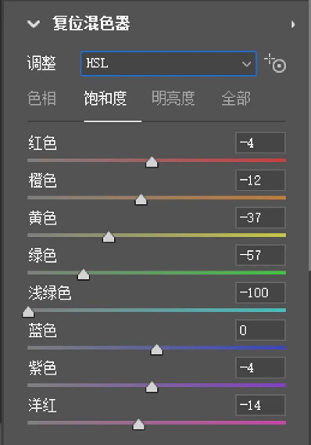Click the 浅绿色 slider handle

coord(28,312)
